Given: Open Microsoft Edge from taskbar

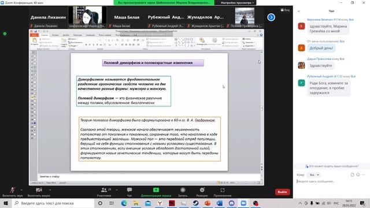Looking at the screenshot, I should pos(124,203).
